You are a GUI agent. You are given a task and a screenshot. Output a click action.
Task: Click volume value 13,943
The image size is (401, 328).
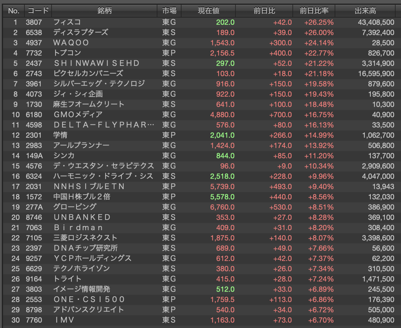(x=384, y=186)
